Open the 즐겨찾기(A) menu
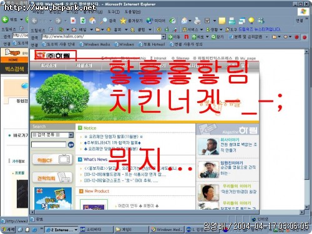 [93, 12]
